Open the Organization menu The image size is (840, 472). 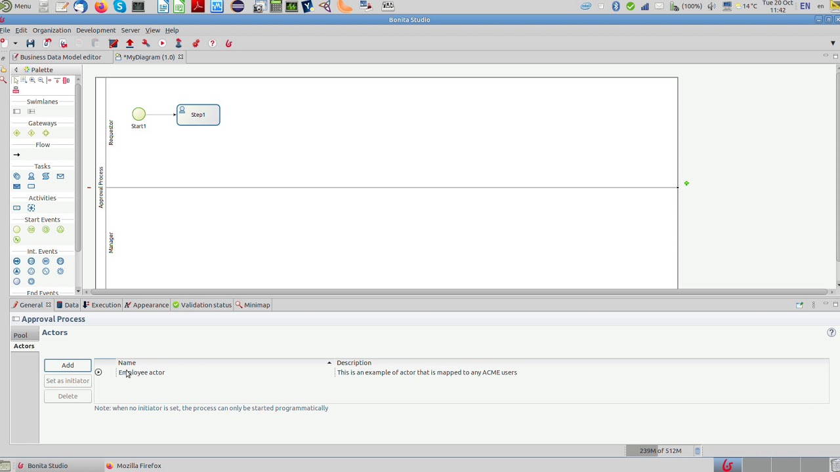[x=52, y=30]
